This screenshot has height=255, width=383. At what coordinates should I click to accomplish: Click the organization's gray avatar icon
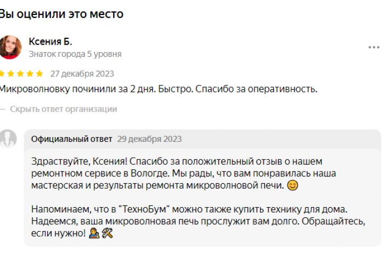pos(8,138)
